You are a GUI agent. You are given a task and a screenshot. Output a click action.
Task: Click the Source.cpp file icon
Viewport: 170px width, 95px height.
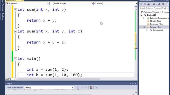point(151,30)
